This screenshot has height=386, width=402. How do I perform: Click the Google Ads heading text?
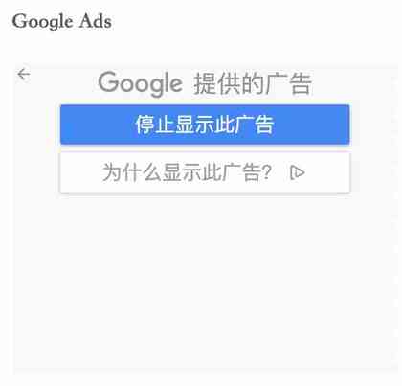click(x=61, y=22)
